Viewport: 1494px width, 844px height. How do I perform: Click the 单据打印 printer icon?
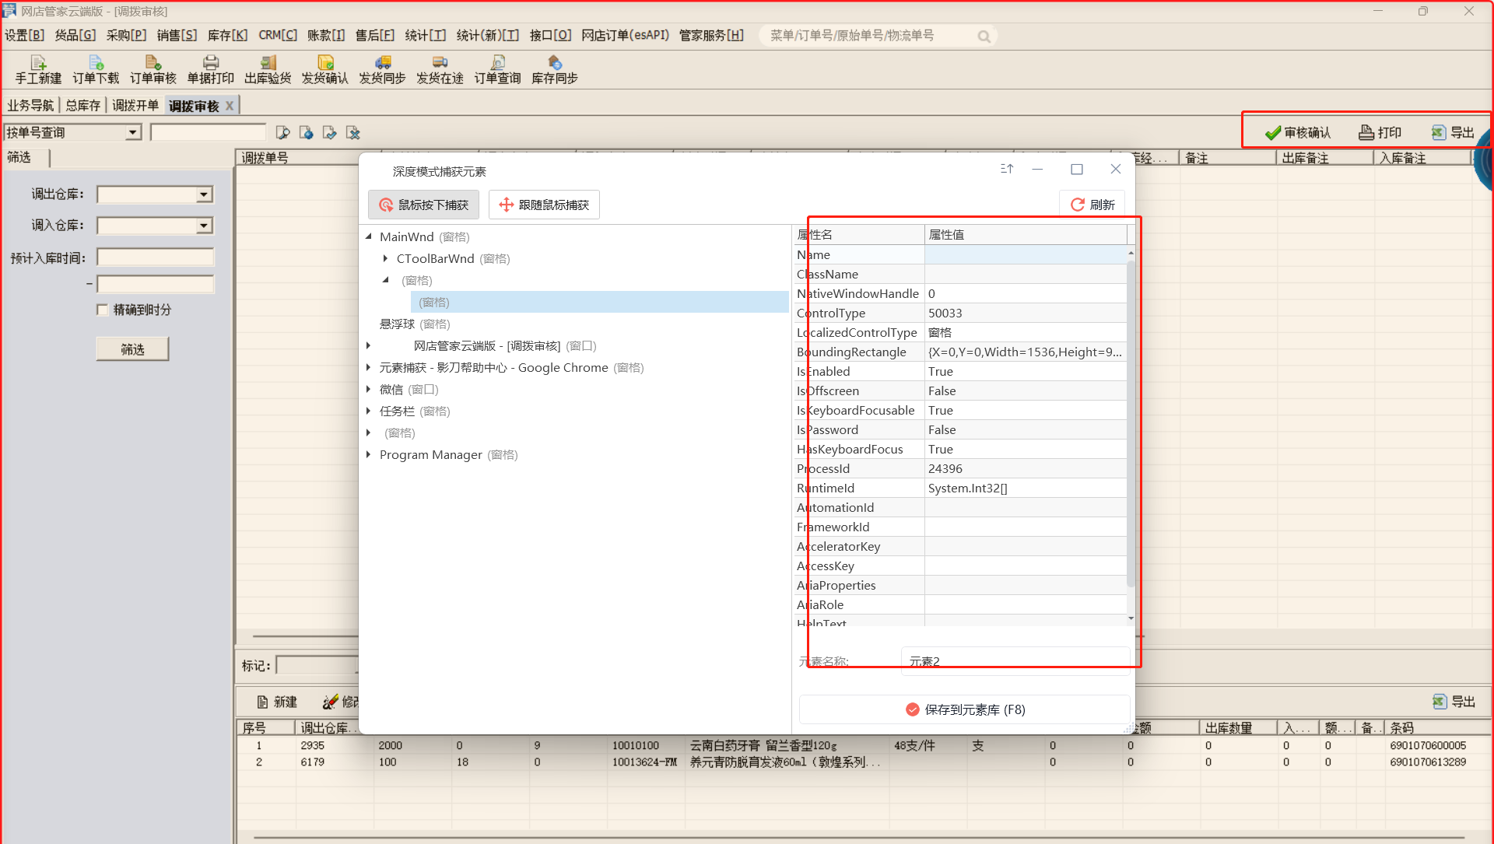pos(210,63)
